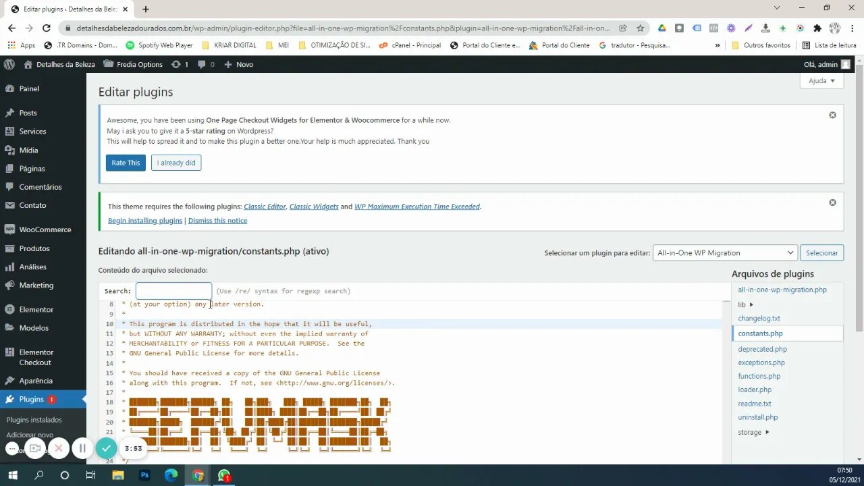Expand the lib folder in plugin files

(746, 304)
